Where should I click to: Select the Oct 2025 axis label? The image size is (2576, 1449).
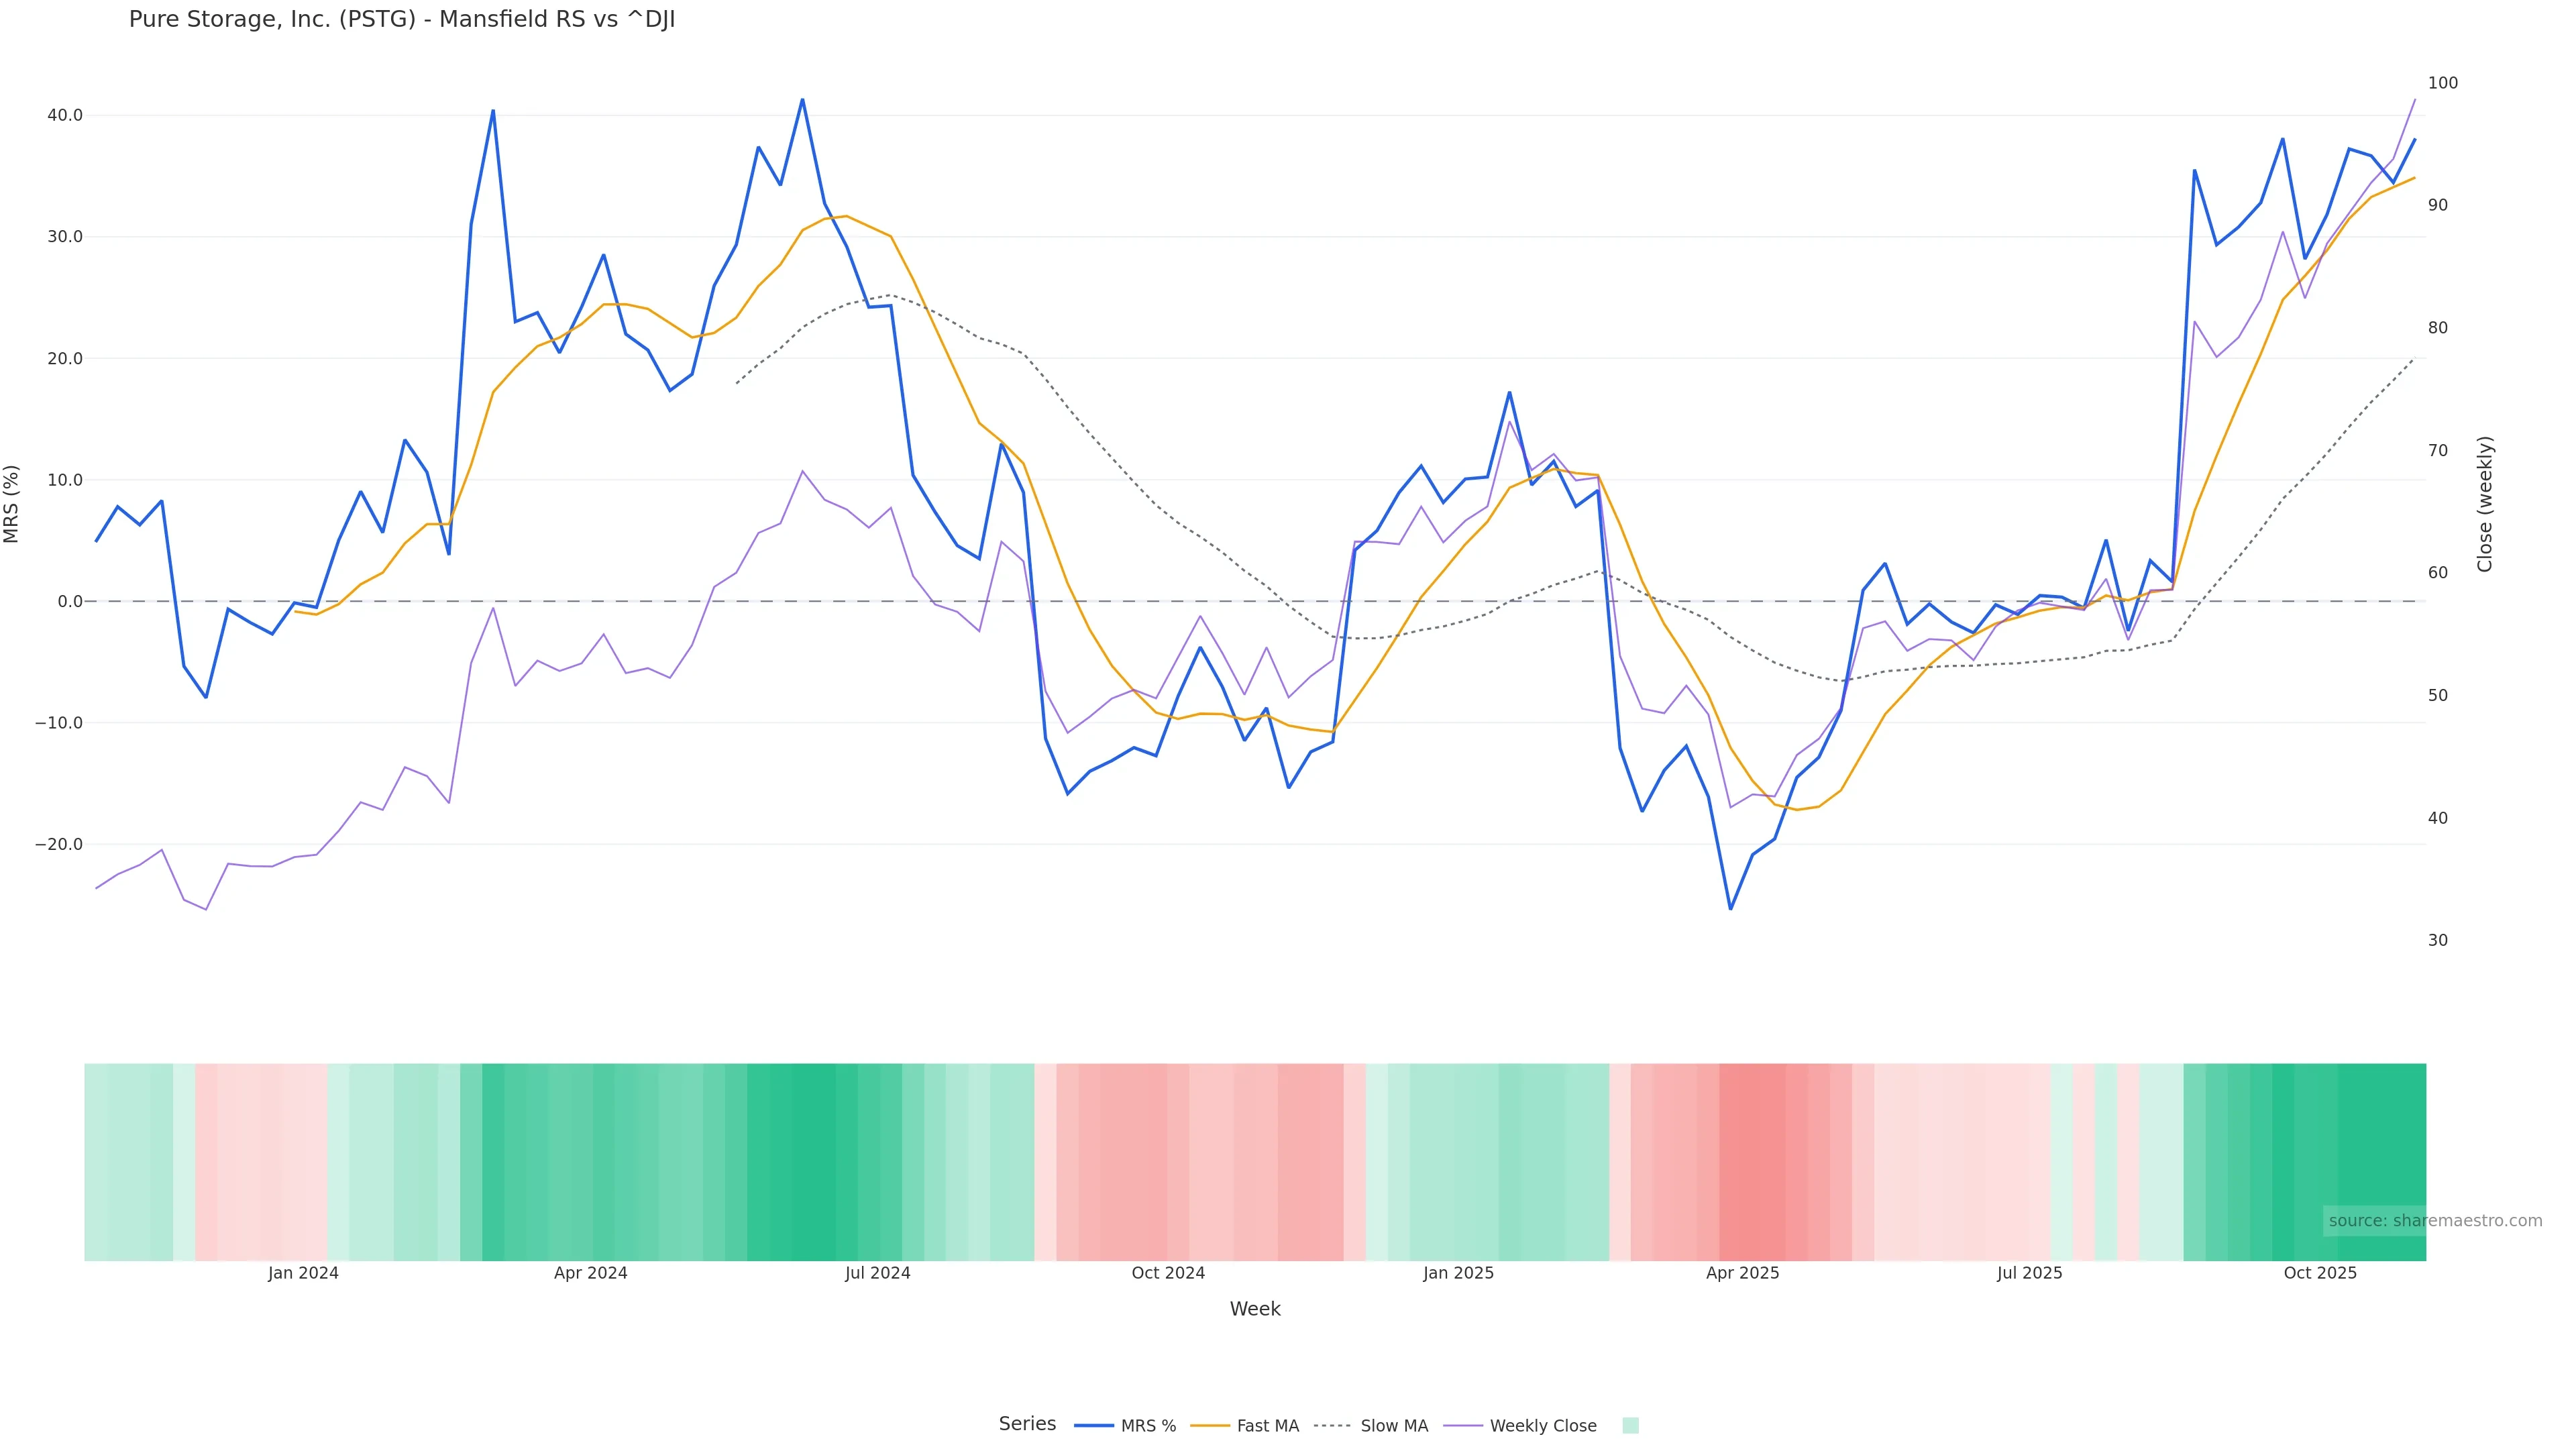point(2320,1274)
